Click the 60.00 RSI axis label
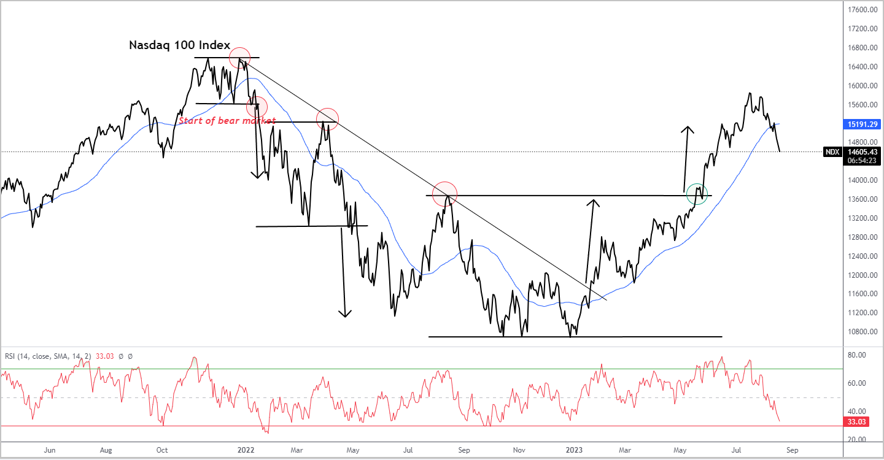884x460 pixels. point(856,383)
